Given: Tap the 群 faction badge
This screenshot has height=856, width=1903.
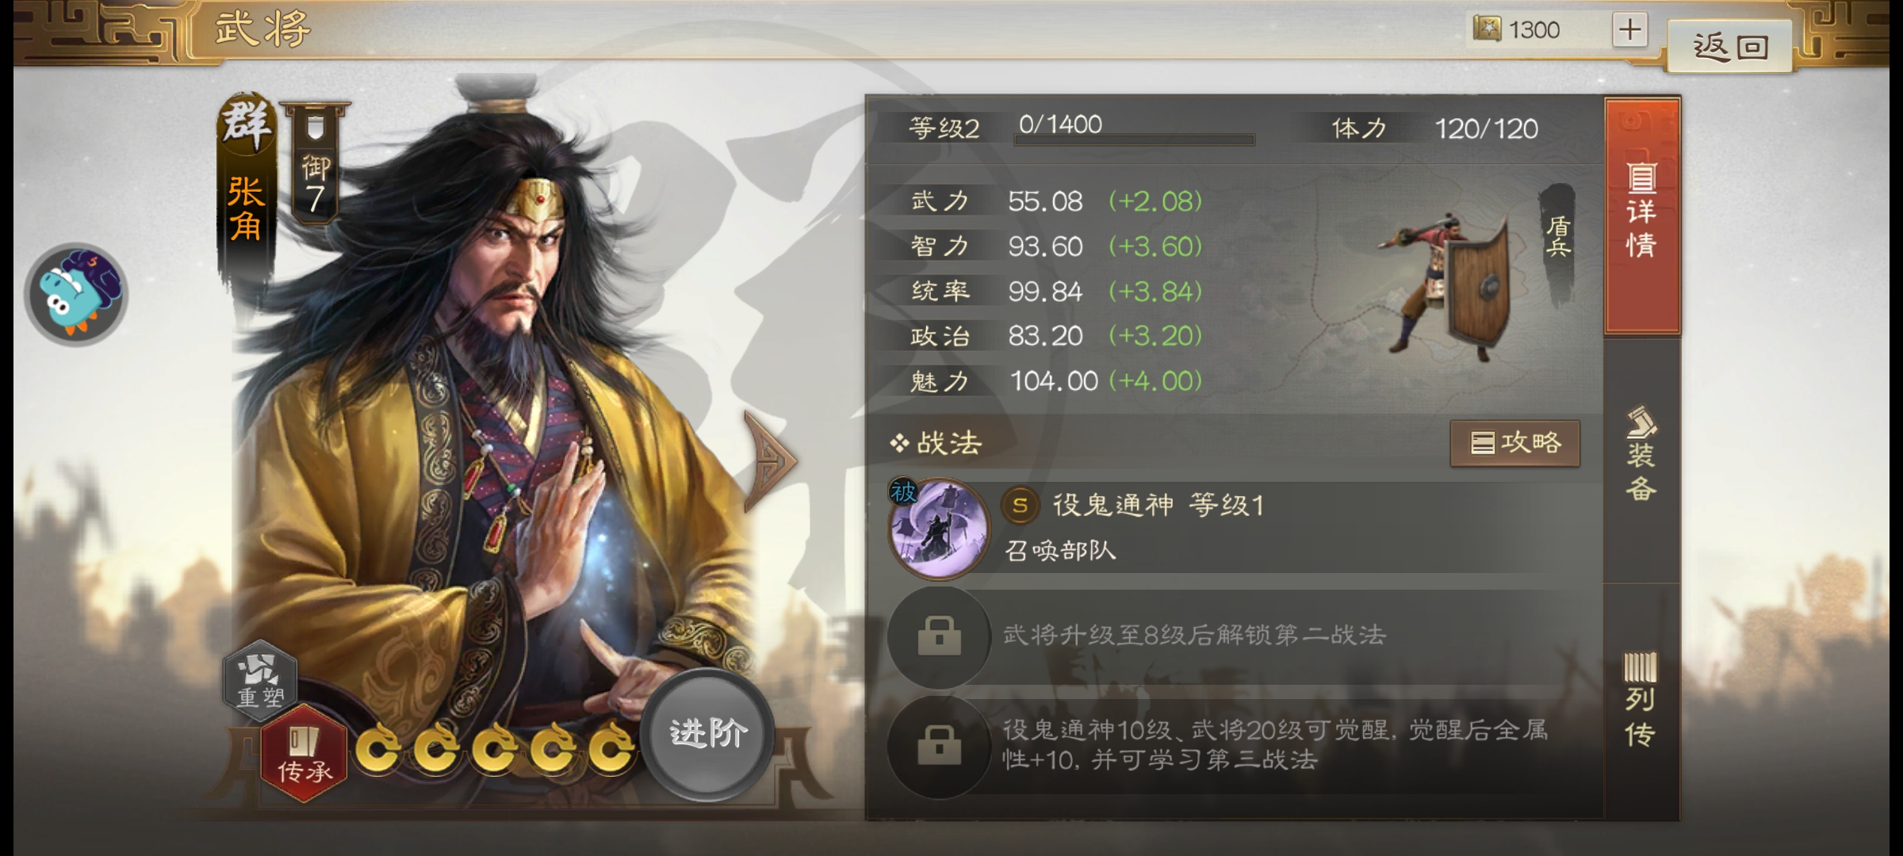Looking at the screenshot, I should tap(247, 124).
